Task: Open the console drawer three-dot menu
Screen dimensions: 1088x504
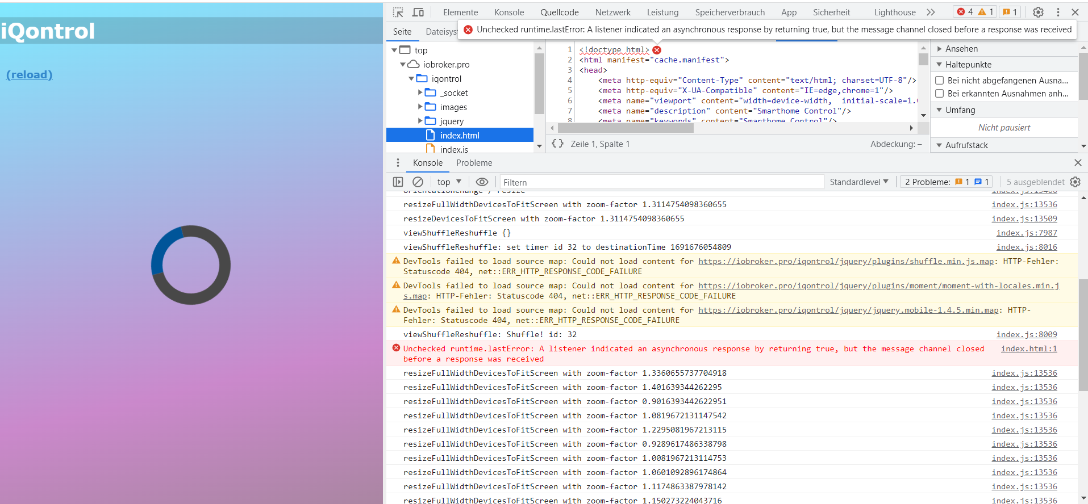Action: coord(398,163)
